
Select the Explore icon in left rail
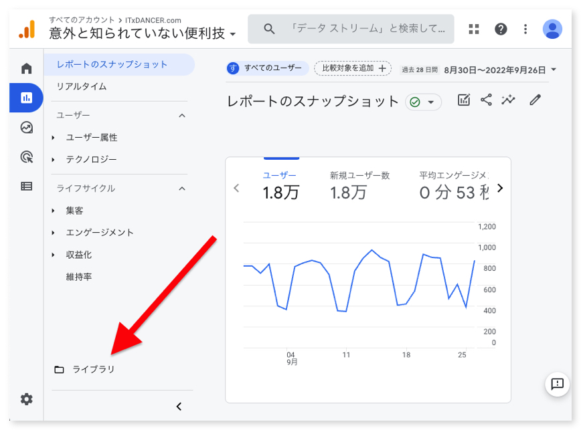[x=26, y=127]
